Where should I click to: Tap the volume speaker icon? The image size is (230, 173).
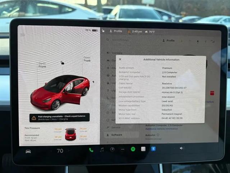point(181,148)
